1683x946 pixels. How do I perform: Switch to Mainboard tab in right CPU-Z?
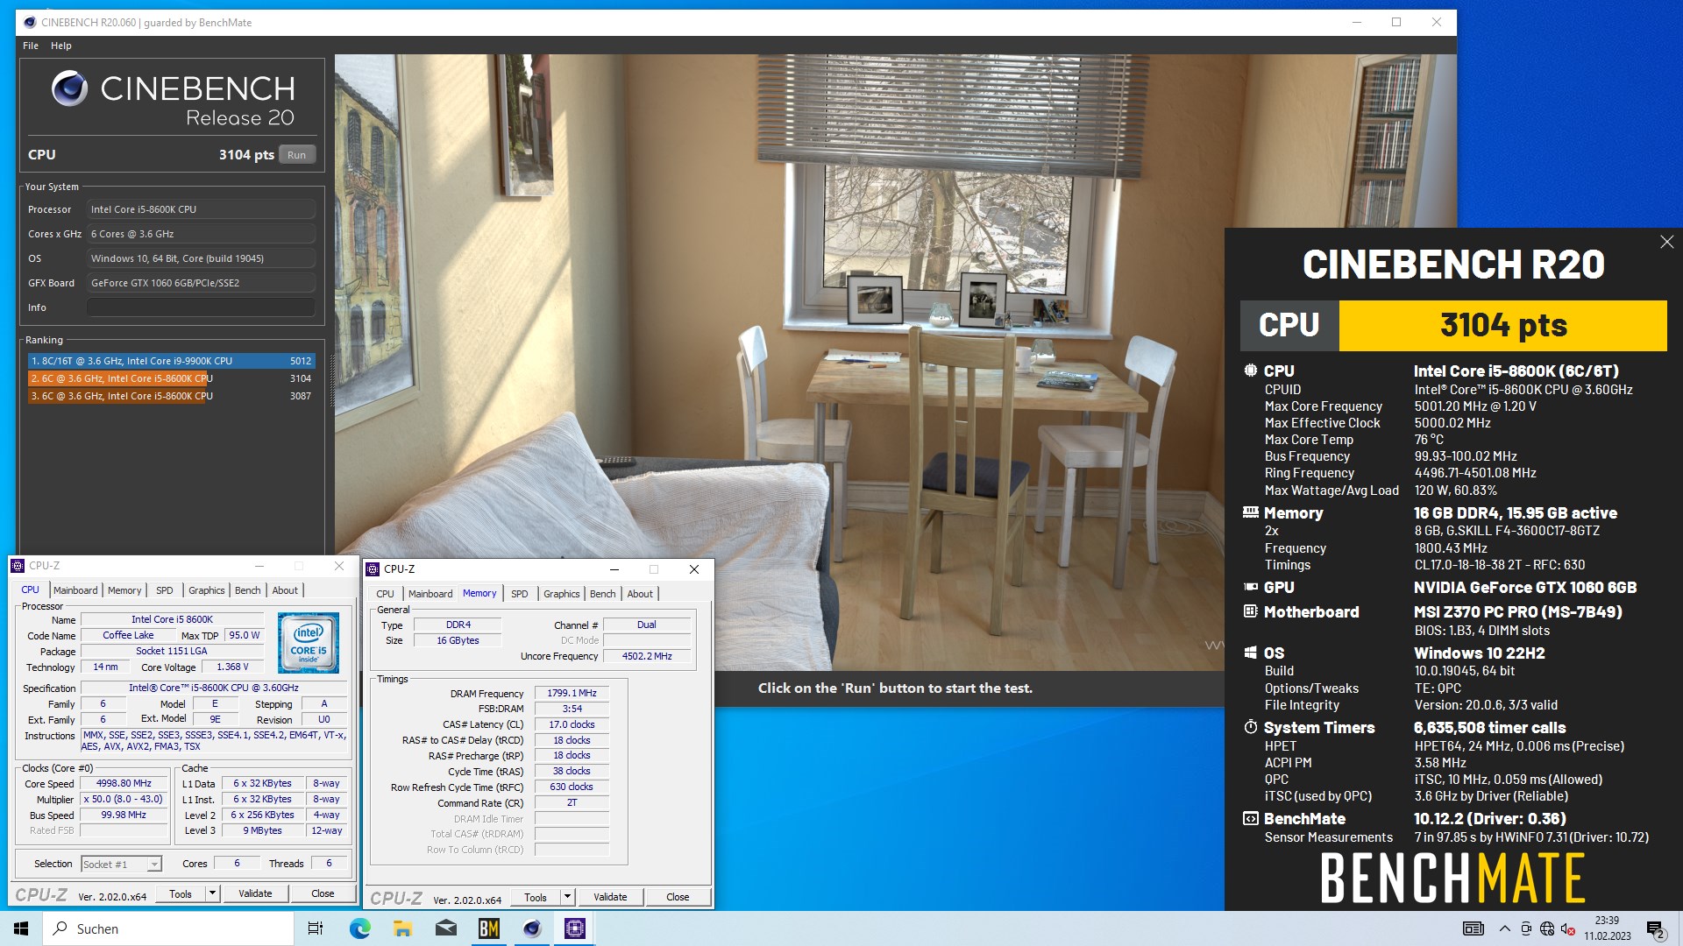[430, 594]
